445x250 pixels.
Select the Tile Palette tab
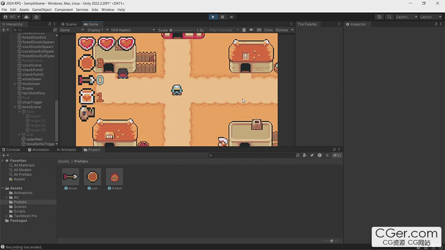pyautogui.click(x=307, y=24)
